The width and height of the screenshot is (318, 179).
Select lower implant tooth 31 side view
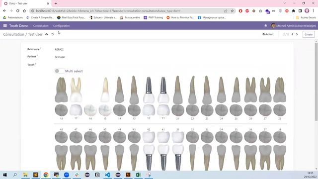point(178,158)
